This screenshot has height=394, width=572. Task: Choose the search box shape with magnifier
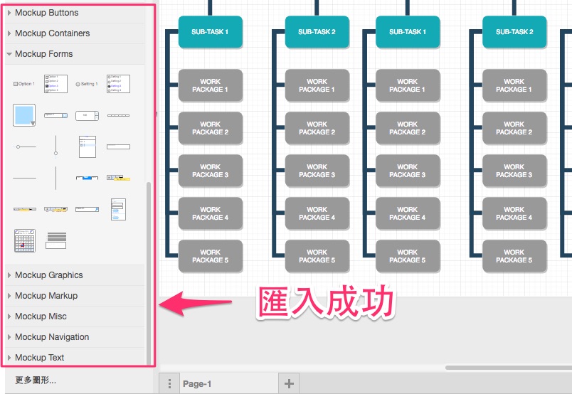pyautogui.click(x=87, y=209)
